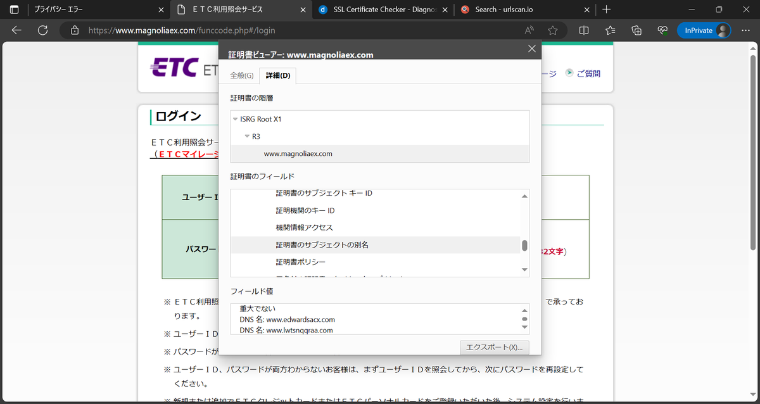Click the InPrivate profile badge
760x404 pixels.
(x=704, y=30)
